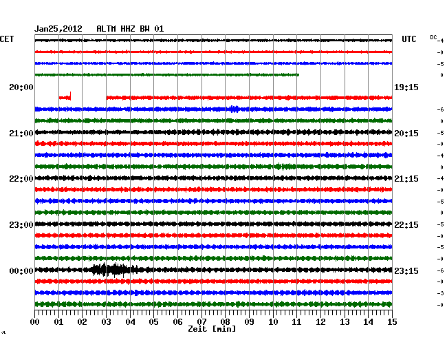
Task: Click the 20:15 UTC time label
Action: [406, 134]
